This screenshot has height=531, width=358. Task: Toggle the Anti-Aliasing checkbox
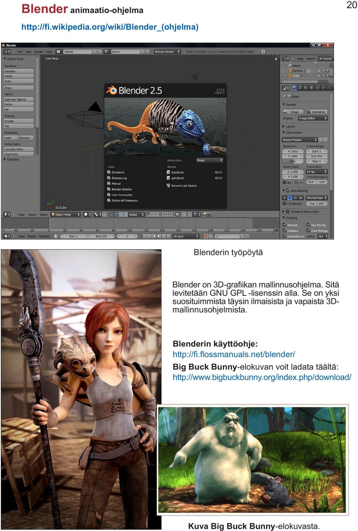[x=288, y=190]
